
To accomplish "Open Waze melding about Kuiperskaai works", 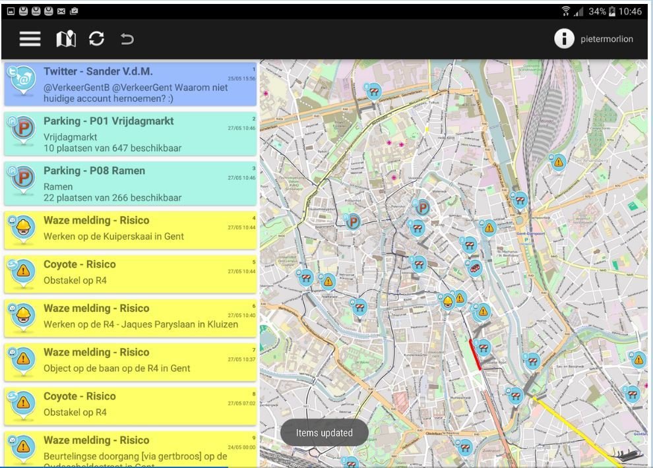I will click(x=130, y=231).
